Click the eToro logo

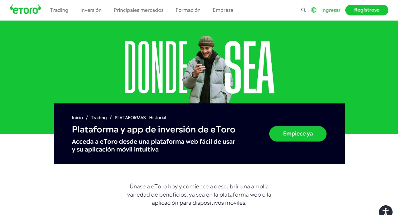click(25, 9)
